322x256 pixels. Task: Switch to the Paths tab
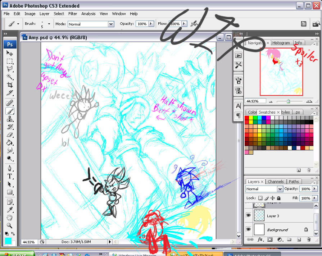point(294,182)
